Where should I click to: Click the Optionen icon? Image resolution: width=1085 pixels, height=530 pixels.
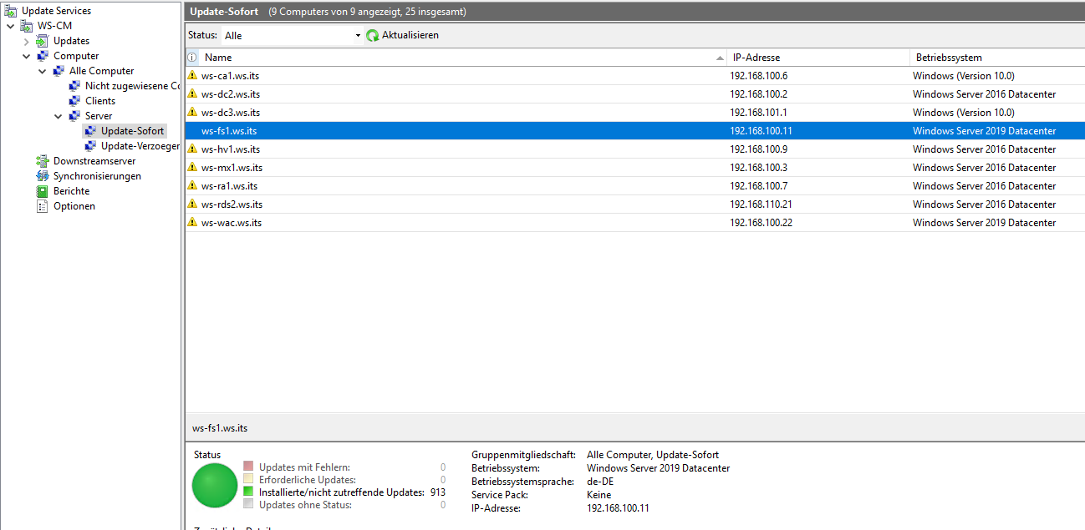(x=43, y=206)
